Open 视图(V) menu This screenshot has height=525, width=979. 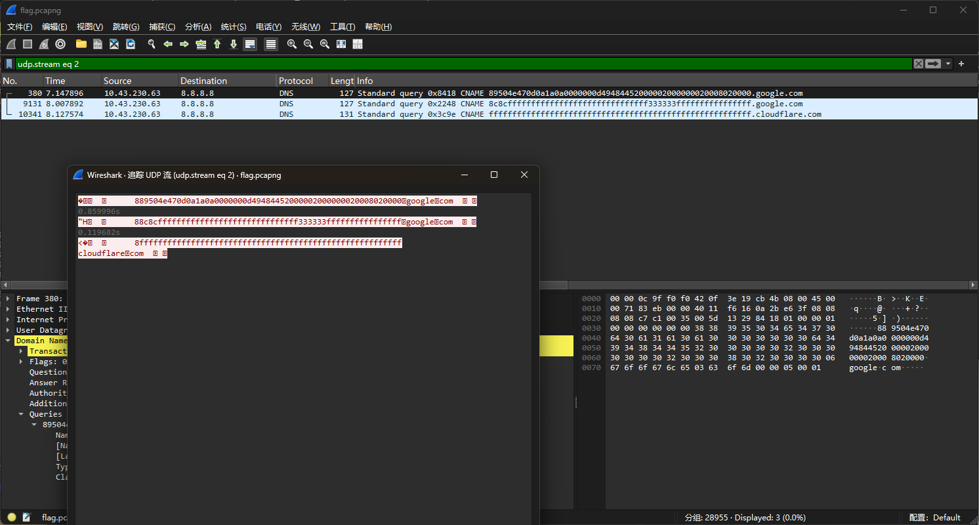click(90, 27)
